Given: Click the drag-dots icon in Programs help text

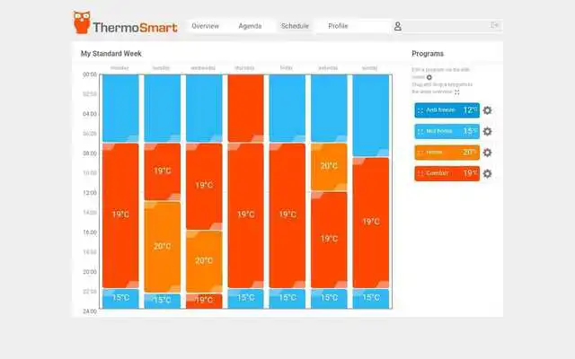Looking at the screenshot, I should (457, 92).
